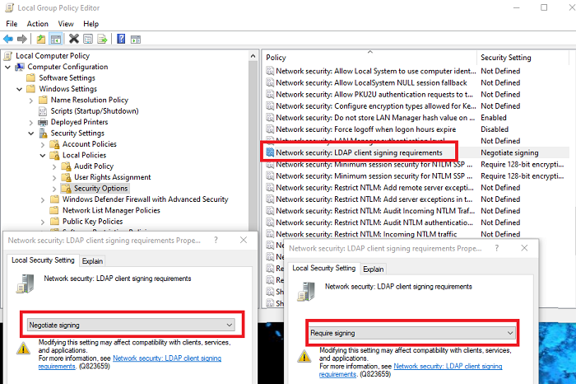Select Configure encryption types allowed for Kerberos row
Viewport: 576px width, 384px height.
(416, 106)
